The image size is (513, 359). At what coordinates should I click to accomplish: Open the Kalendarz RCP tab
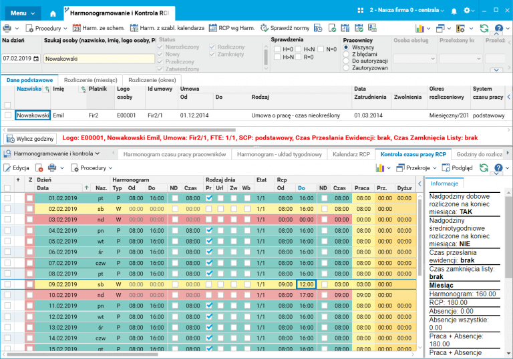pos(350,154)
